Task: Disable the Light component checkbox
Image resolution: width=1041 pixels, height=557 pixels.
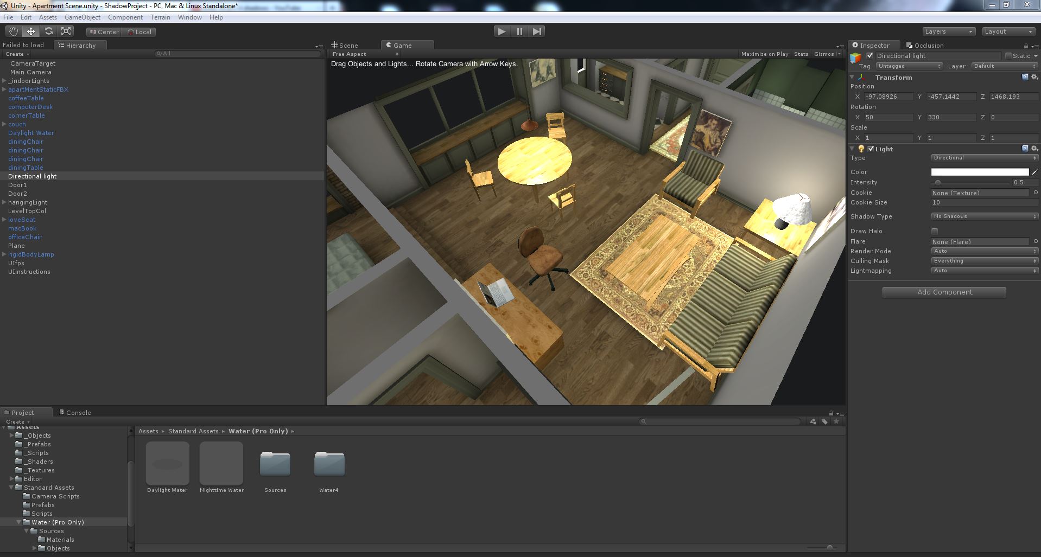Action: 871,149
